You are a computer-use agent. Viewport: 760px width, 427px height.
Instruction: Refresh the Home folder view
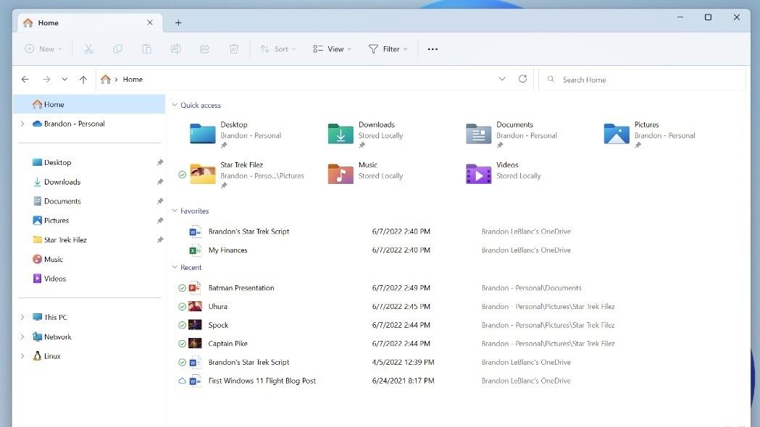[x=522, y=80]
